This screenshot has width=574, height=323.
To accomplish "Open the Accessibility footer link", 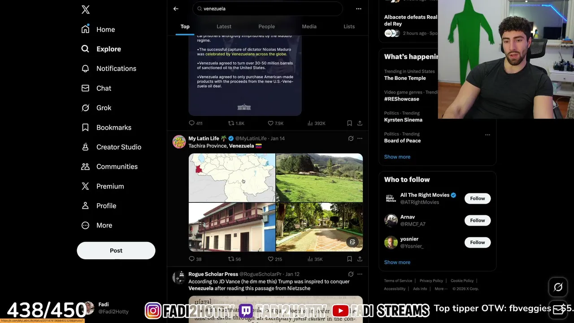I will coord(395,289).
